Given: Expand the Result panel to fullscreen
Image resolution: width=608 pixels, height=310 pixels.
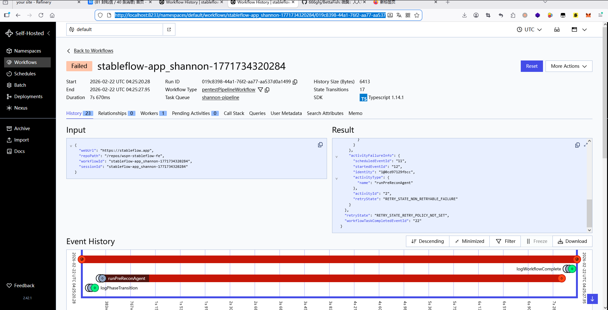Looking at the screenshot, I should [x=585, y=145].
